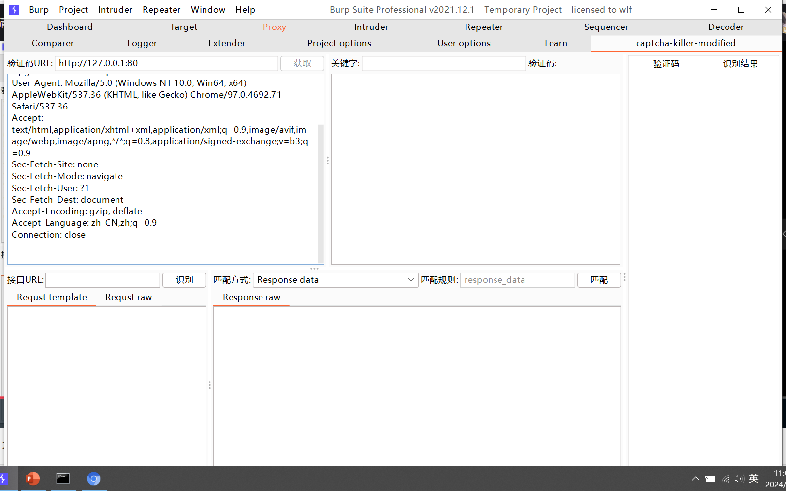Click the 'User-Agent: Mozilla/5.0' line
This screenshot has height=491, width=786.
tap(129, 83)
